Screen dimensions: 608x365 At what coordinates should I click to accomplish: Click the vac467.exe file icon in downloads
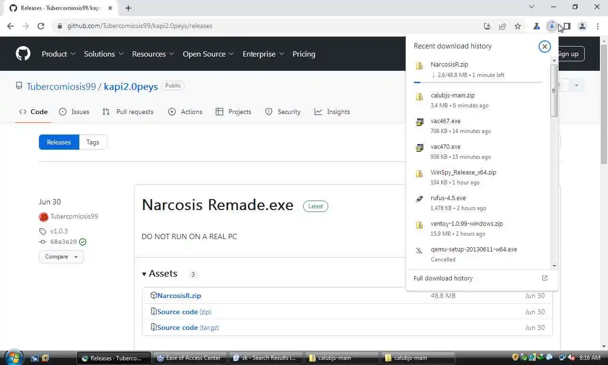(419, 122)
